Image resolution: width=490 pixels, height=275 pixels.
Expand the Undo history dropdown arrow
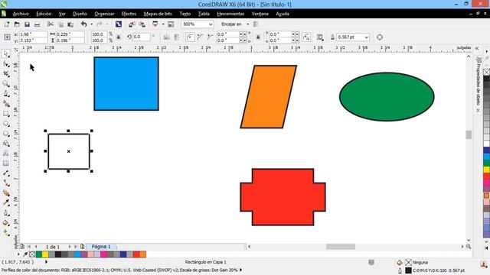tap(91, 24)
